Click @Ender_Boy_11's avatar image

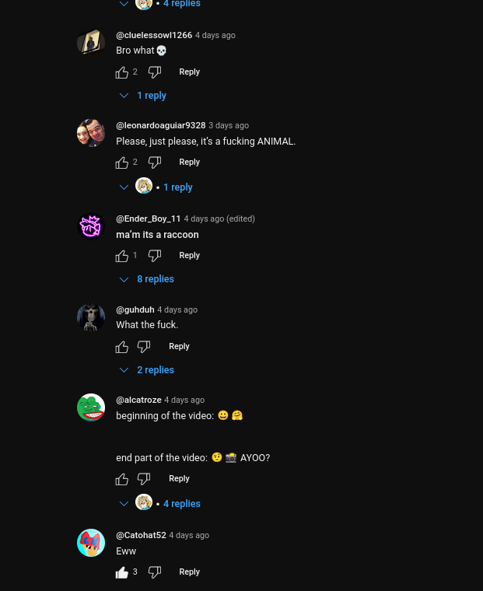[x=91, y=226]
